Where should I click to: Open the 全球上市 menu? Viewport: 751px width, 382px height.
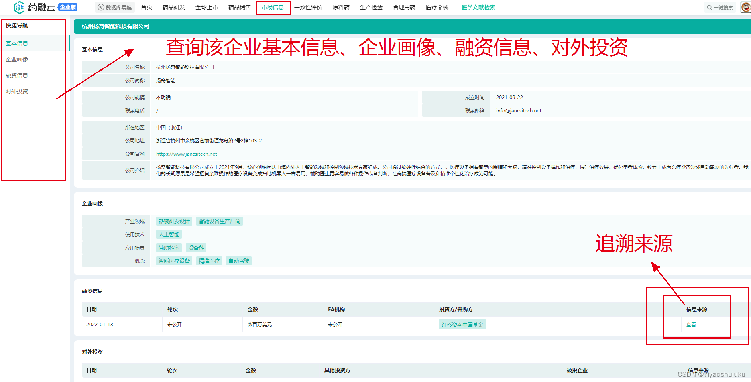(207, 7)
